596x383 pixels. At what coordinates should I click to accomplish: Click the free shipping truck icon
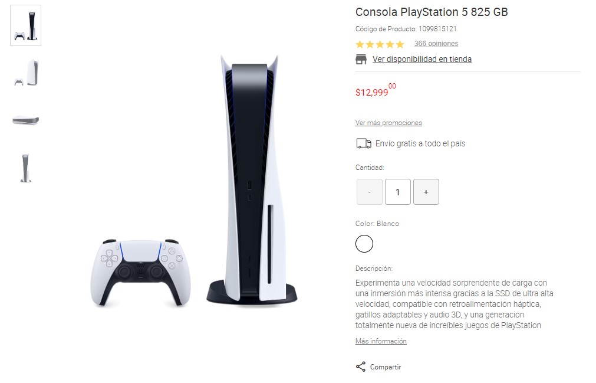coord(363,143)
